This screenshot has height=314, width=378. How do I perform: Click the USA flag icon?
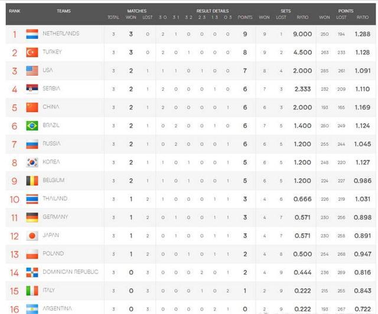coord(32,71)
